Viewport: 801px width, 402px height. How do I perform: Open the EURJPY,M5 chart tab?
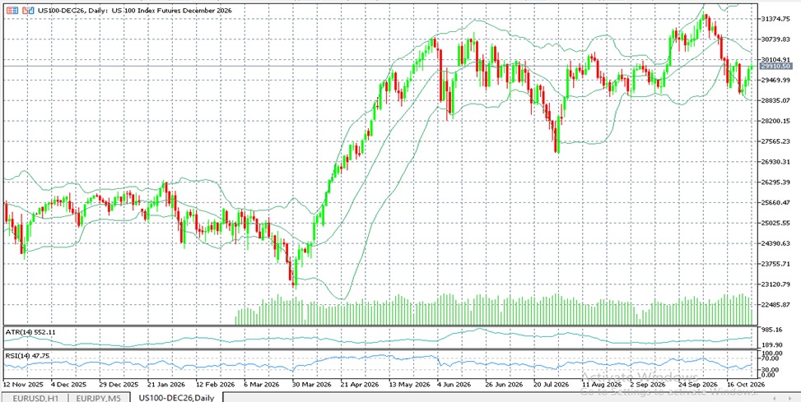click(99, 397)
